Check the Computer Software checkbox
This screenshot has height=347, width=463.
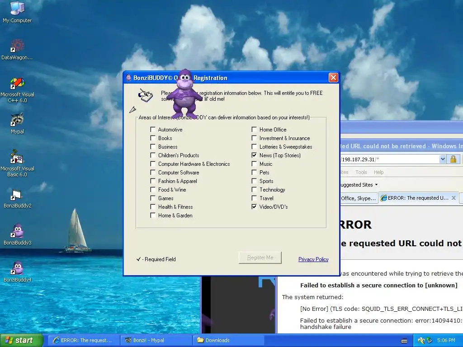pyautogui.click(x=153, y=172)
